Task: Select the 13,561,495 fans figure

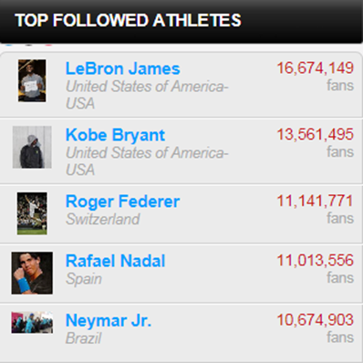Action: [315, 134]
